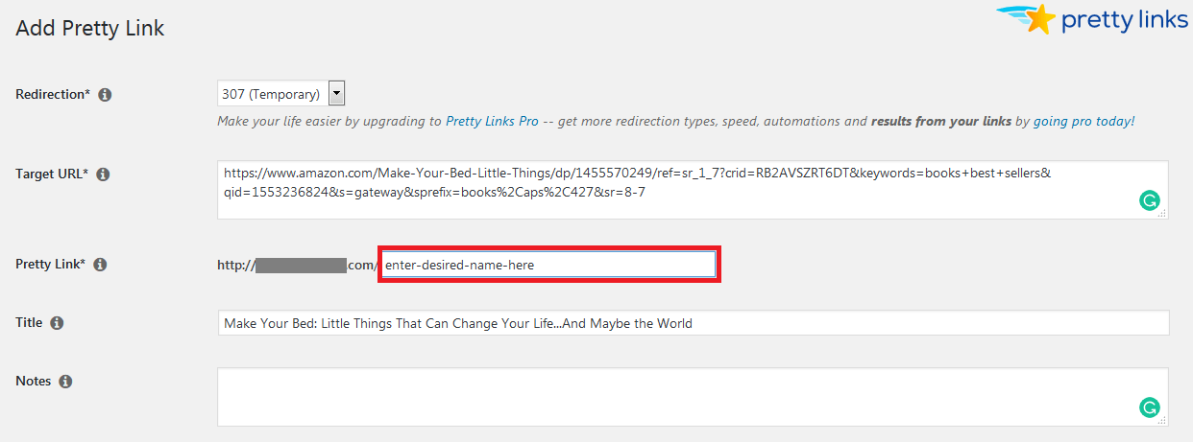Click the Pretty Links logo
This screenshot has width=1193, height=442.
click(1092, 20)
